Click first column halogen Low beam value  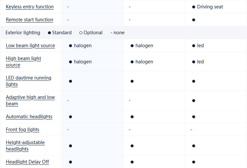click(82, 46)
